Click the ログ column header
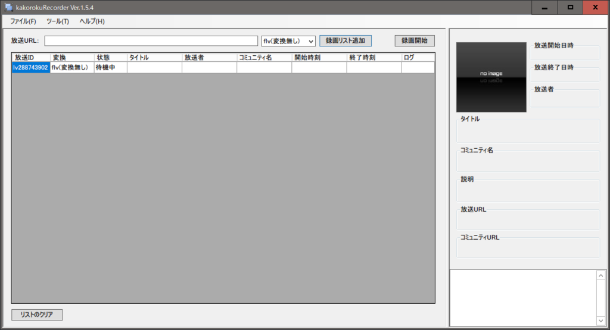610x330 pixels. (418, 58)
